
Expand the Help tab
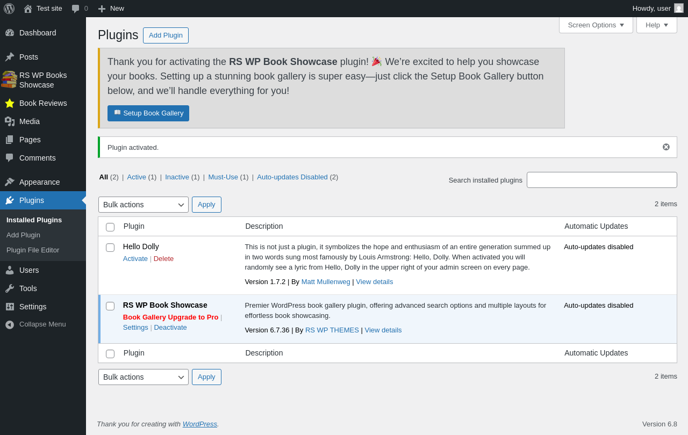(x=657, y=25)
